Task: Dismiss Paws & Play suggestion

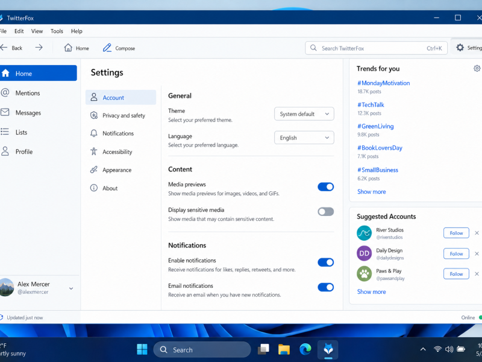Action: [477, 274]
